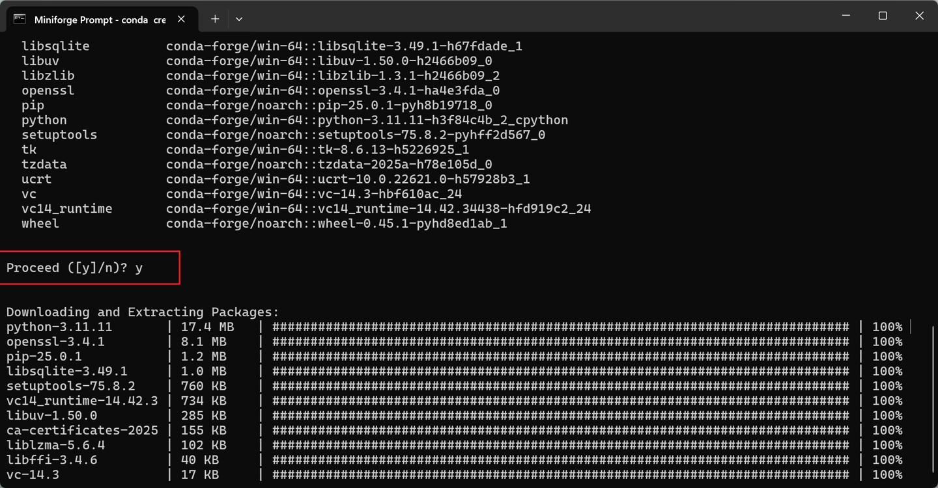Close the Miniforge Prompt tab
The height and width of the screenshot is (488, 938).
pos(181,20)
